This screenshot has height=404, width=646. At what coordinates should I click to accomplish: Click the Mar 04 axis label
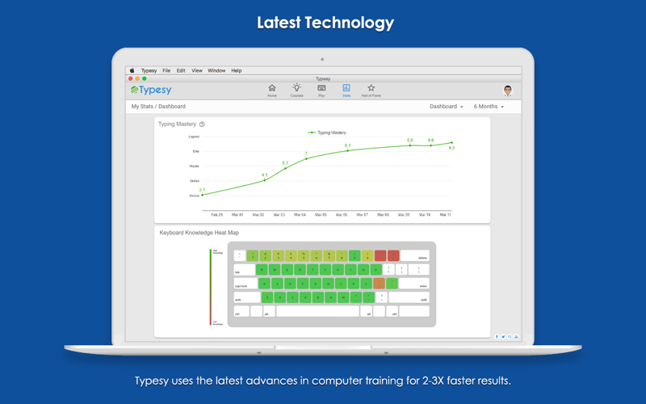pyautogui.click(x=300, y=215)
